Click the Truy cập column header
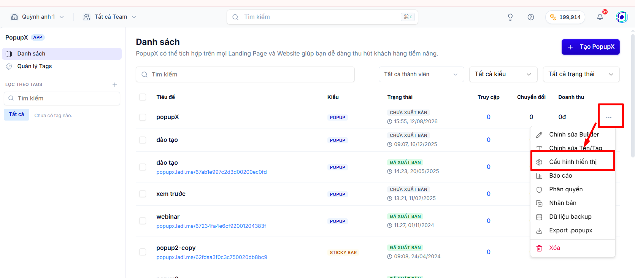635x278 pixels. (x=489, y=97)
